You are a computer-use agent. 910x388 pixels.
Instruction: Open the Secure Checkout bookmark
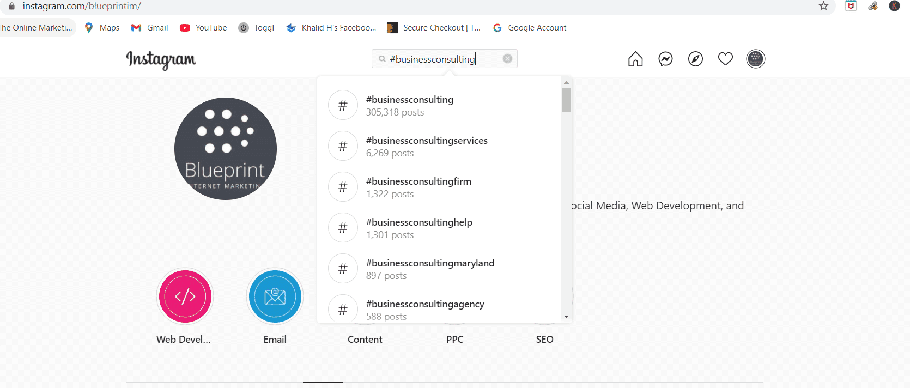(x=434, y=28)
